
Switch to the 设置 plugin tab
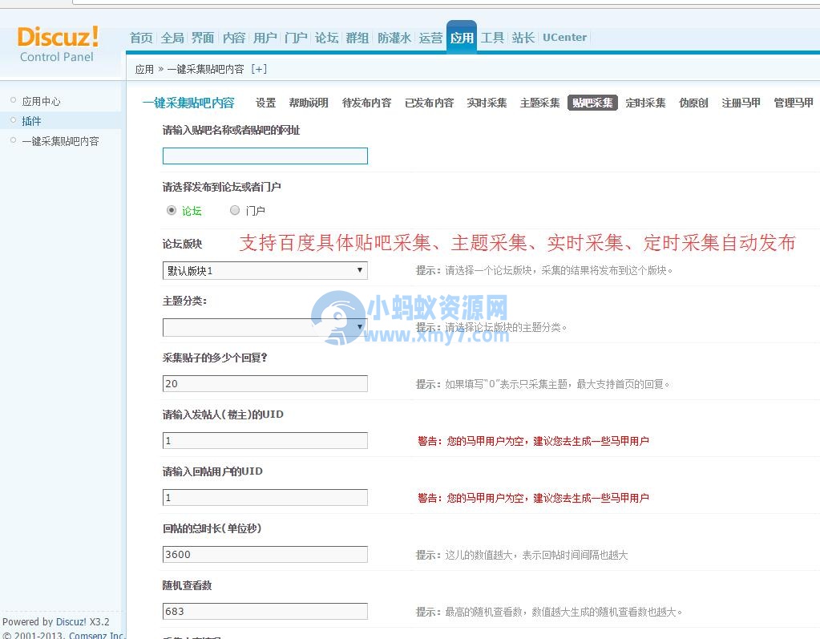[x=265, y=103]
